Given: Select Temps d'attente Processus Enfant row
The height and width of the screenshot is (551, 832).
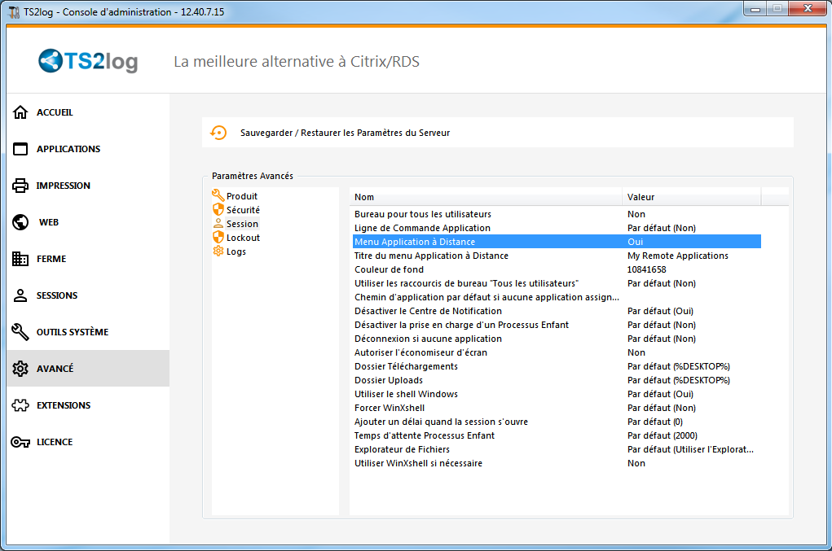Looking at the screenshot, I should click(557, 435).
